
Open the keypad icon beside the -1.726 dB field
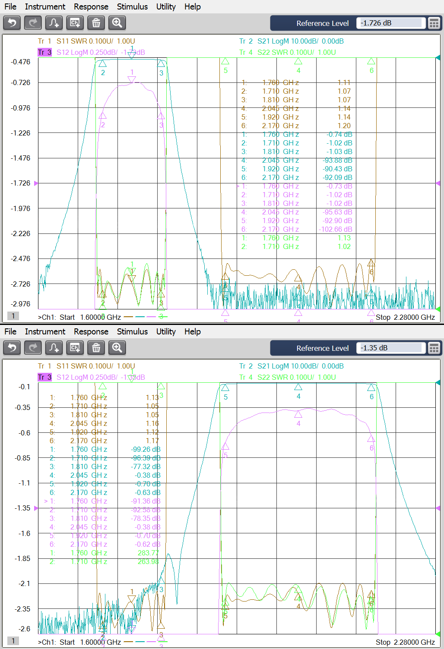[x=434, y=23]
